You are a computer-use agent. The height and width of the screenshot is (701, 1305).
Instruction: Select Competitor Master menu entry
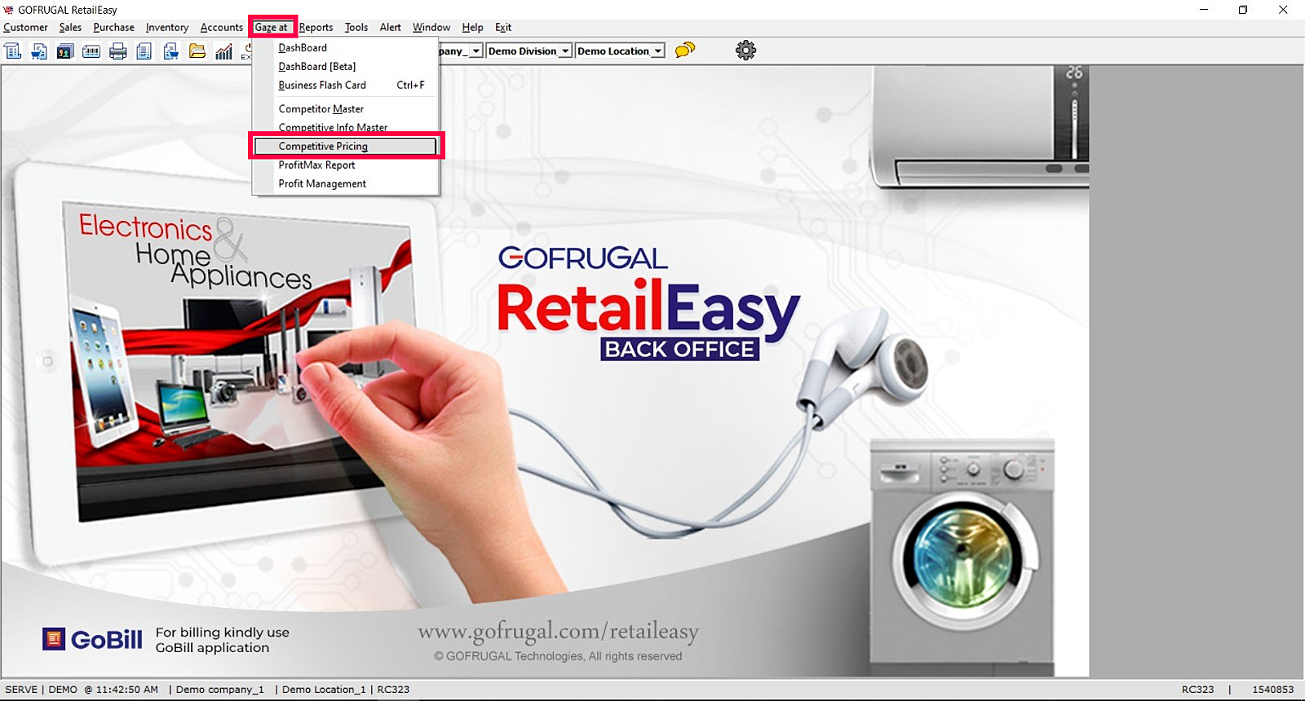tap(346, 109)
